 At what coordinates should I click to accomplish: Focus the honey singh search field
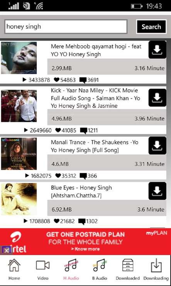tap(66, 27)
